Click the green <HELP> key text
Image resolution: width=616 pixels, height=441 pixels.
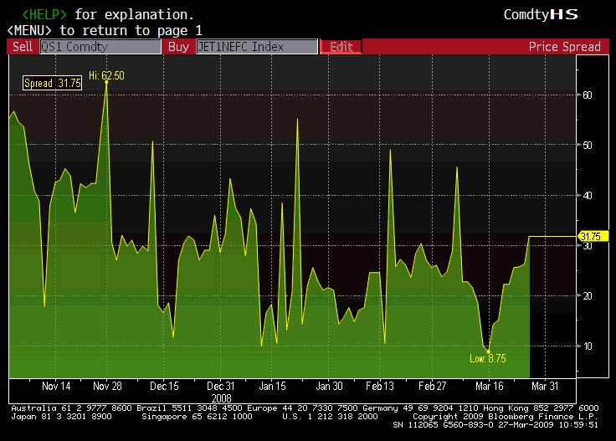(44, 14)
